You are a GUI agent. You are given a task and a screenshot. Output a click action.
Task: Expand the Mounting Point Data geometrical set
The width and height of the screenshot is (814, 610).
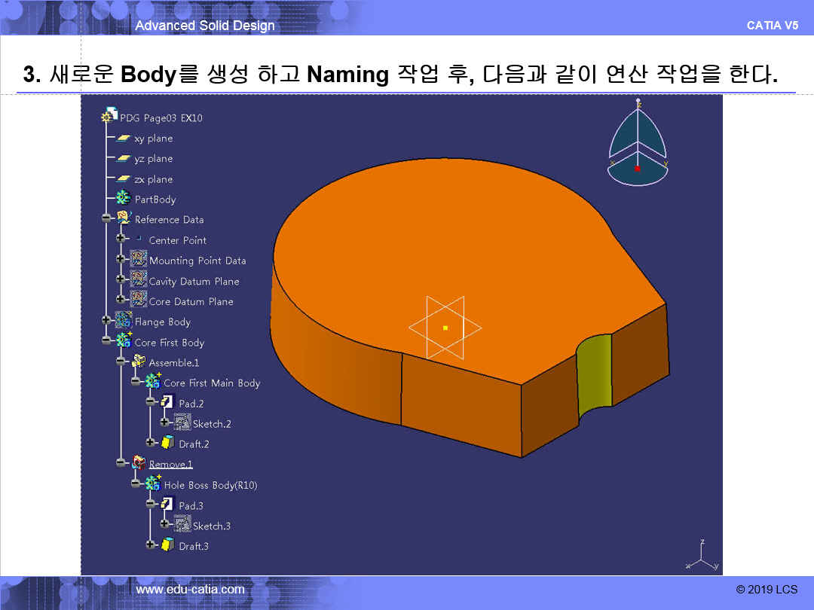click(121, 260)
